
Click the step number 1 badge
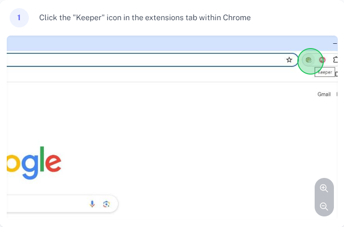click(x=19, y=18)
